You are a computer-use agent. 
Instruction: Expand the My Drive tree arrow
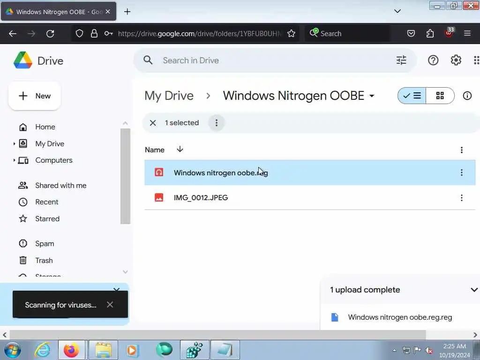point(14,143)
